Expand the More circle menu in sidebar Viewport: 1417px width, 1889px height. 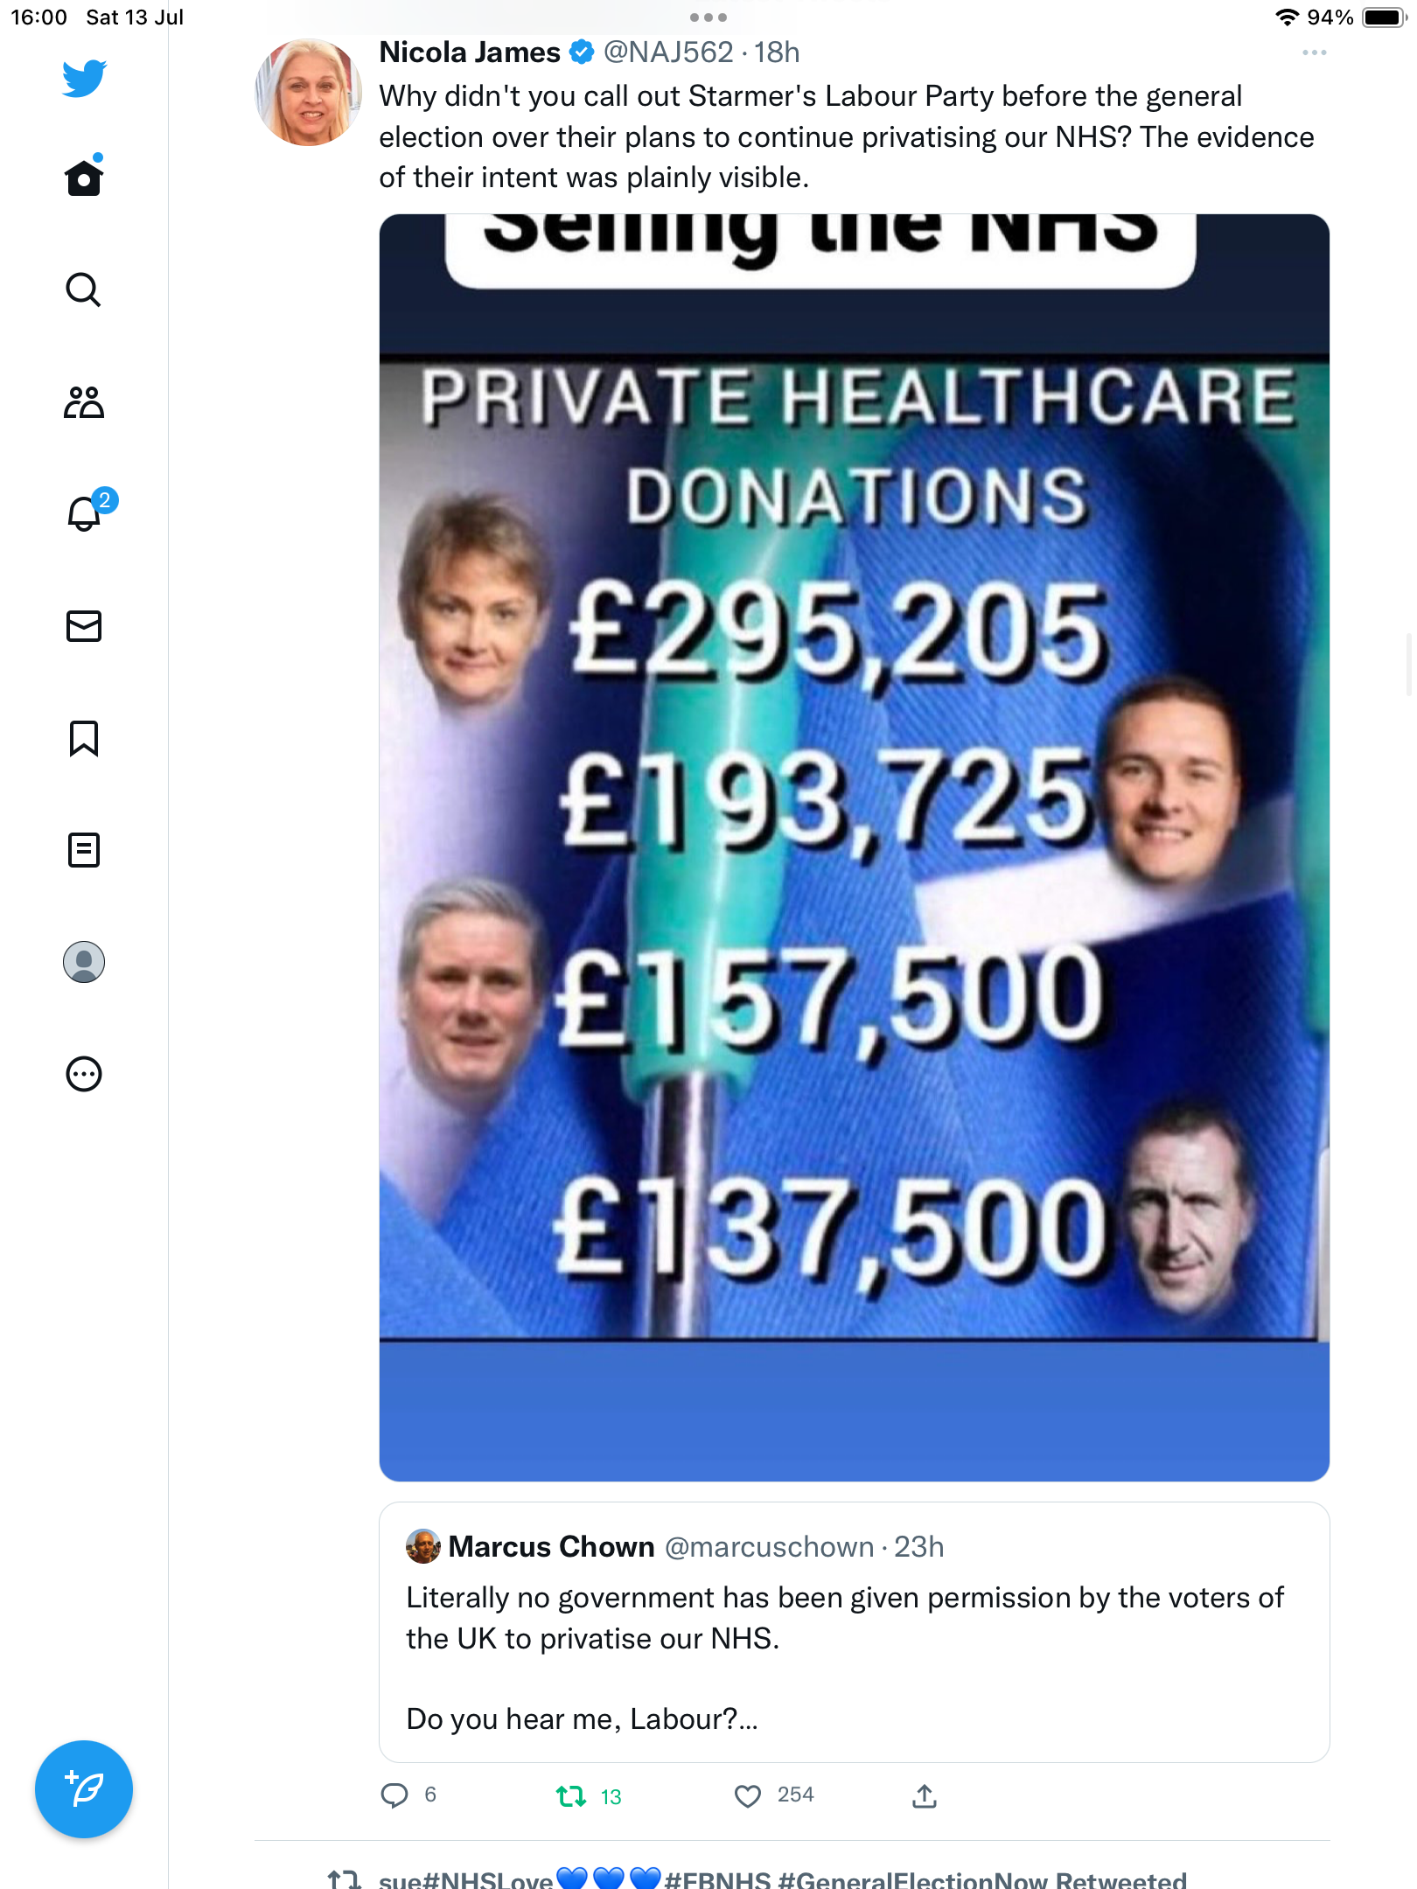point(84,1074)
